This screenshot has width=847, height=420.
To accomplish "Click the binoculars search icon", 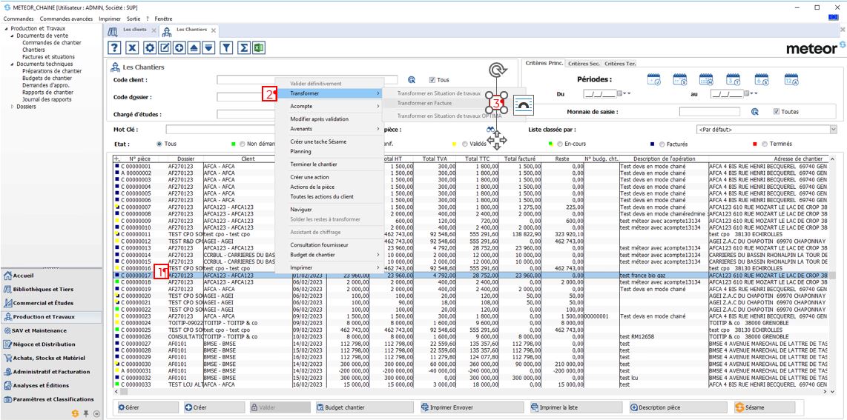I will coord(490,130).
